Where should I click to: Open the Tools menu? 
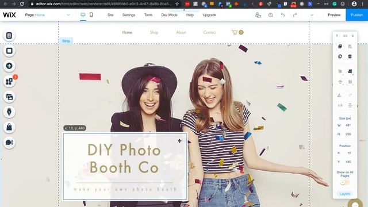148,15
